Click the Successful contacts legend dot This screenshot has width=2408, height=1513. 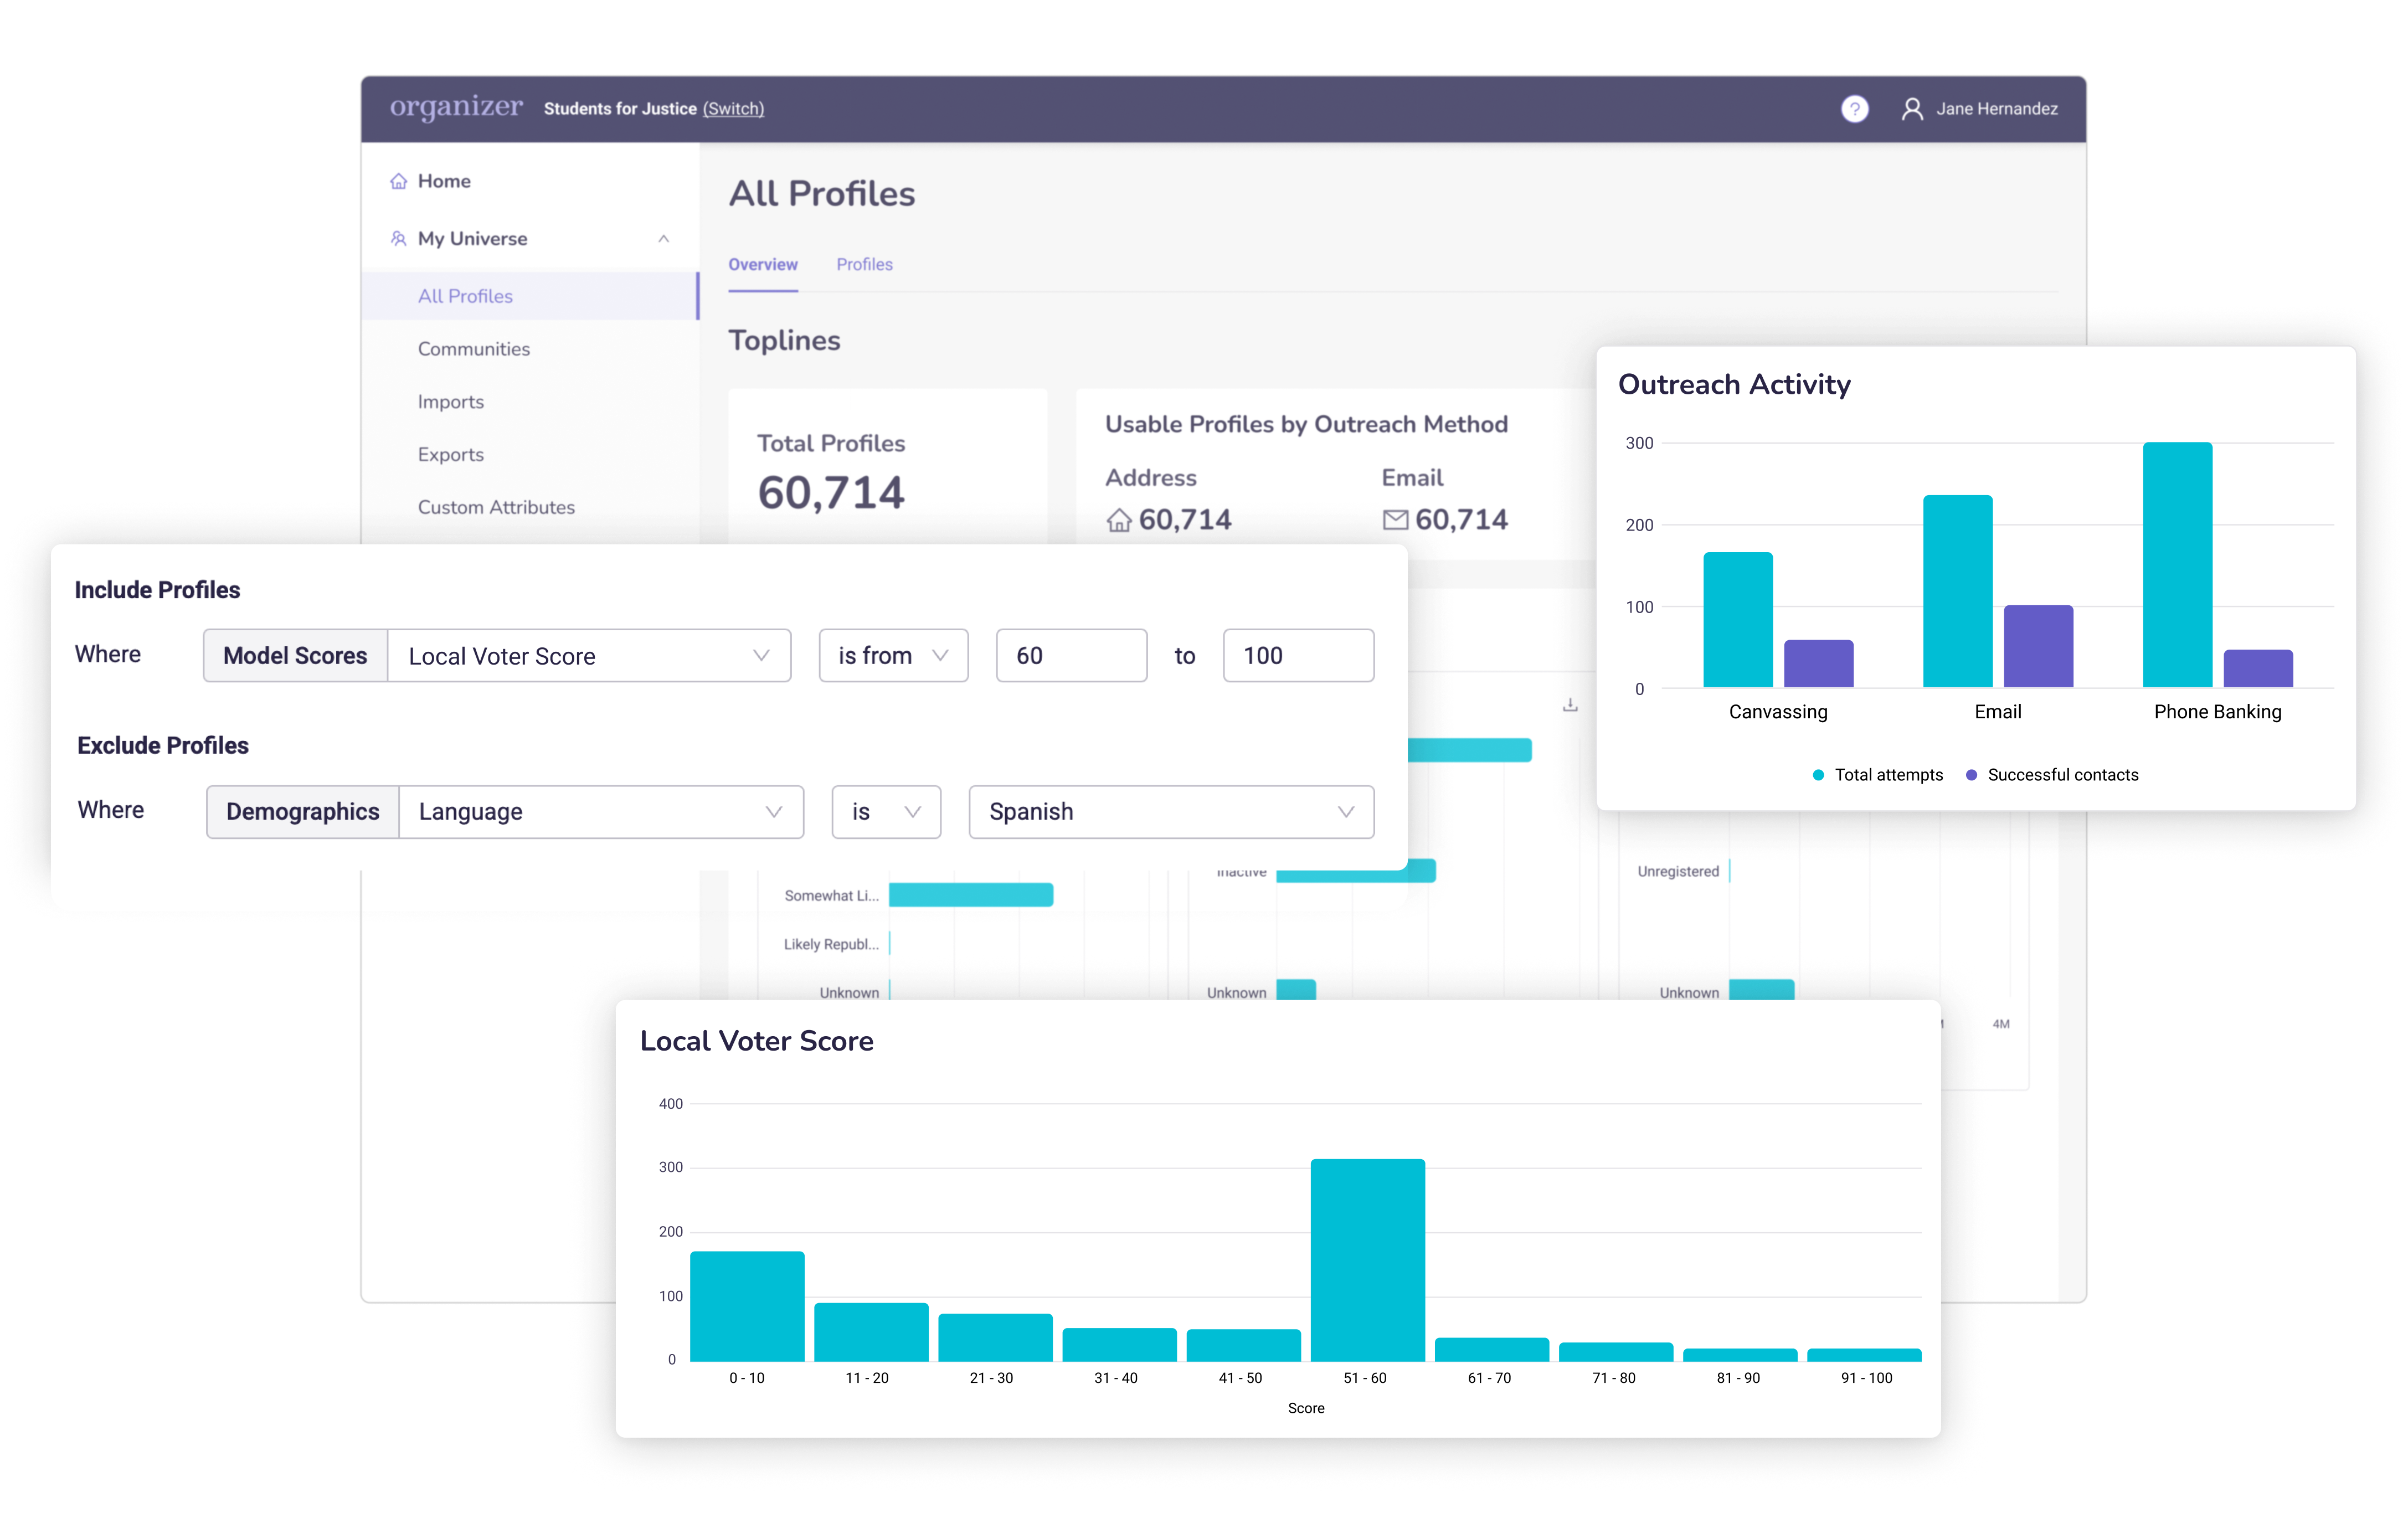[x=1970, y=775]
